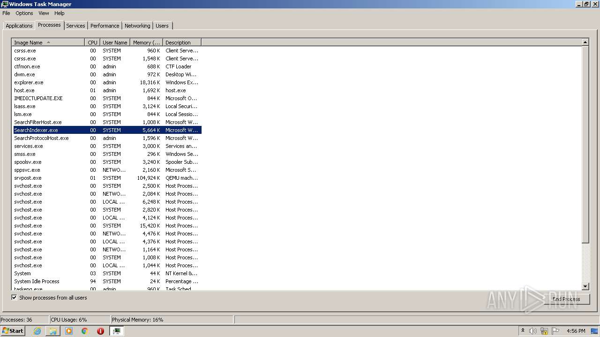
Task: Open the Start menu
Action: 13,331
